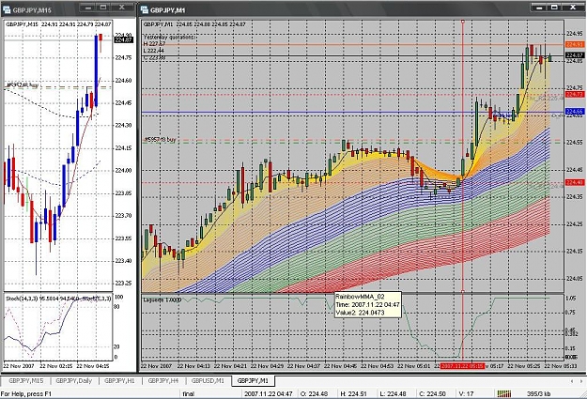Click the GBPJPY,M1 OHLC header text in chart
This screenshot has width=587, height=399.
[194, 24]
